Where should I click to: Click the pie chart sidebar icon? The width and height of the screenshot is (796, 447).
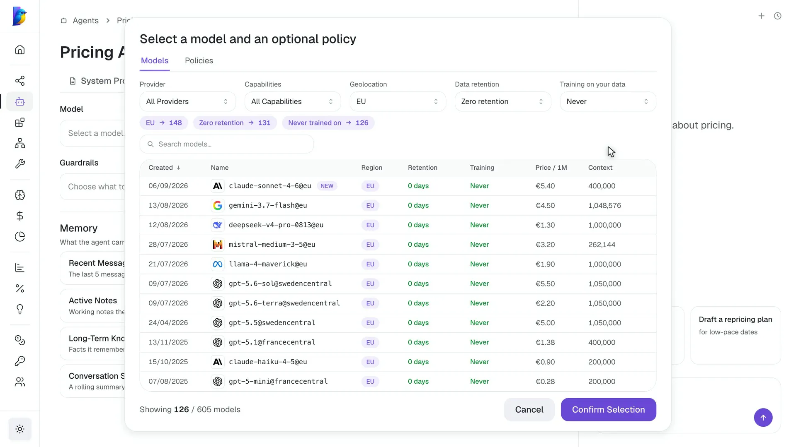(20, 236)
